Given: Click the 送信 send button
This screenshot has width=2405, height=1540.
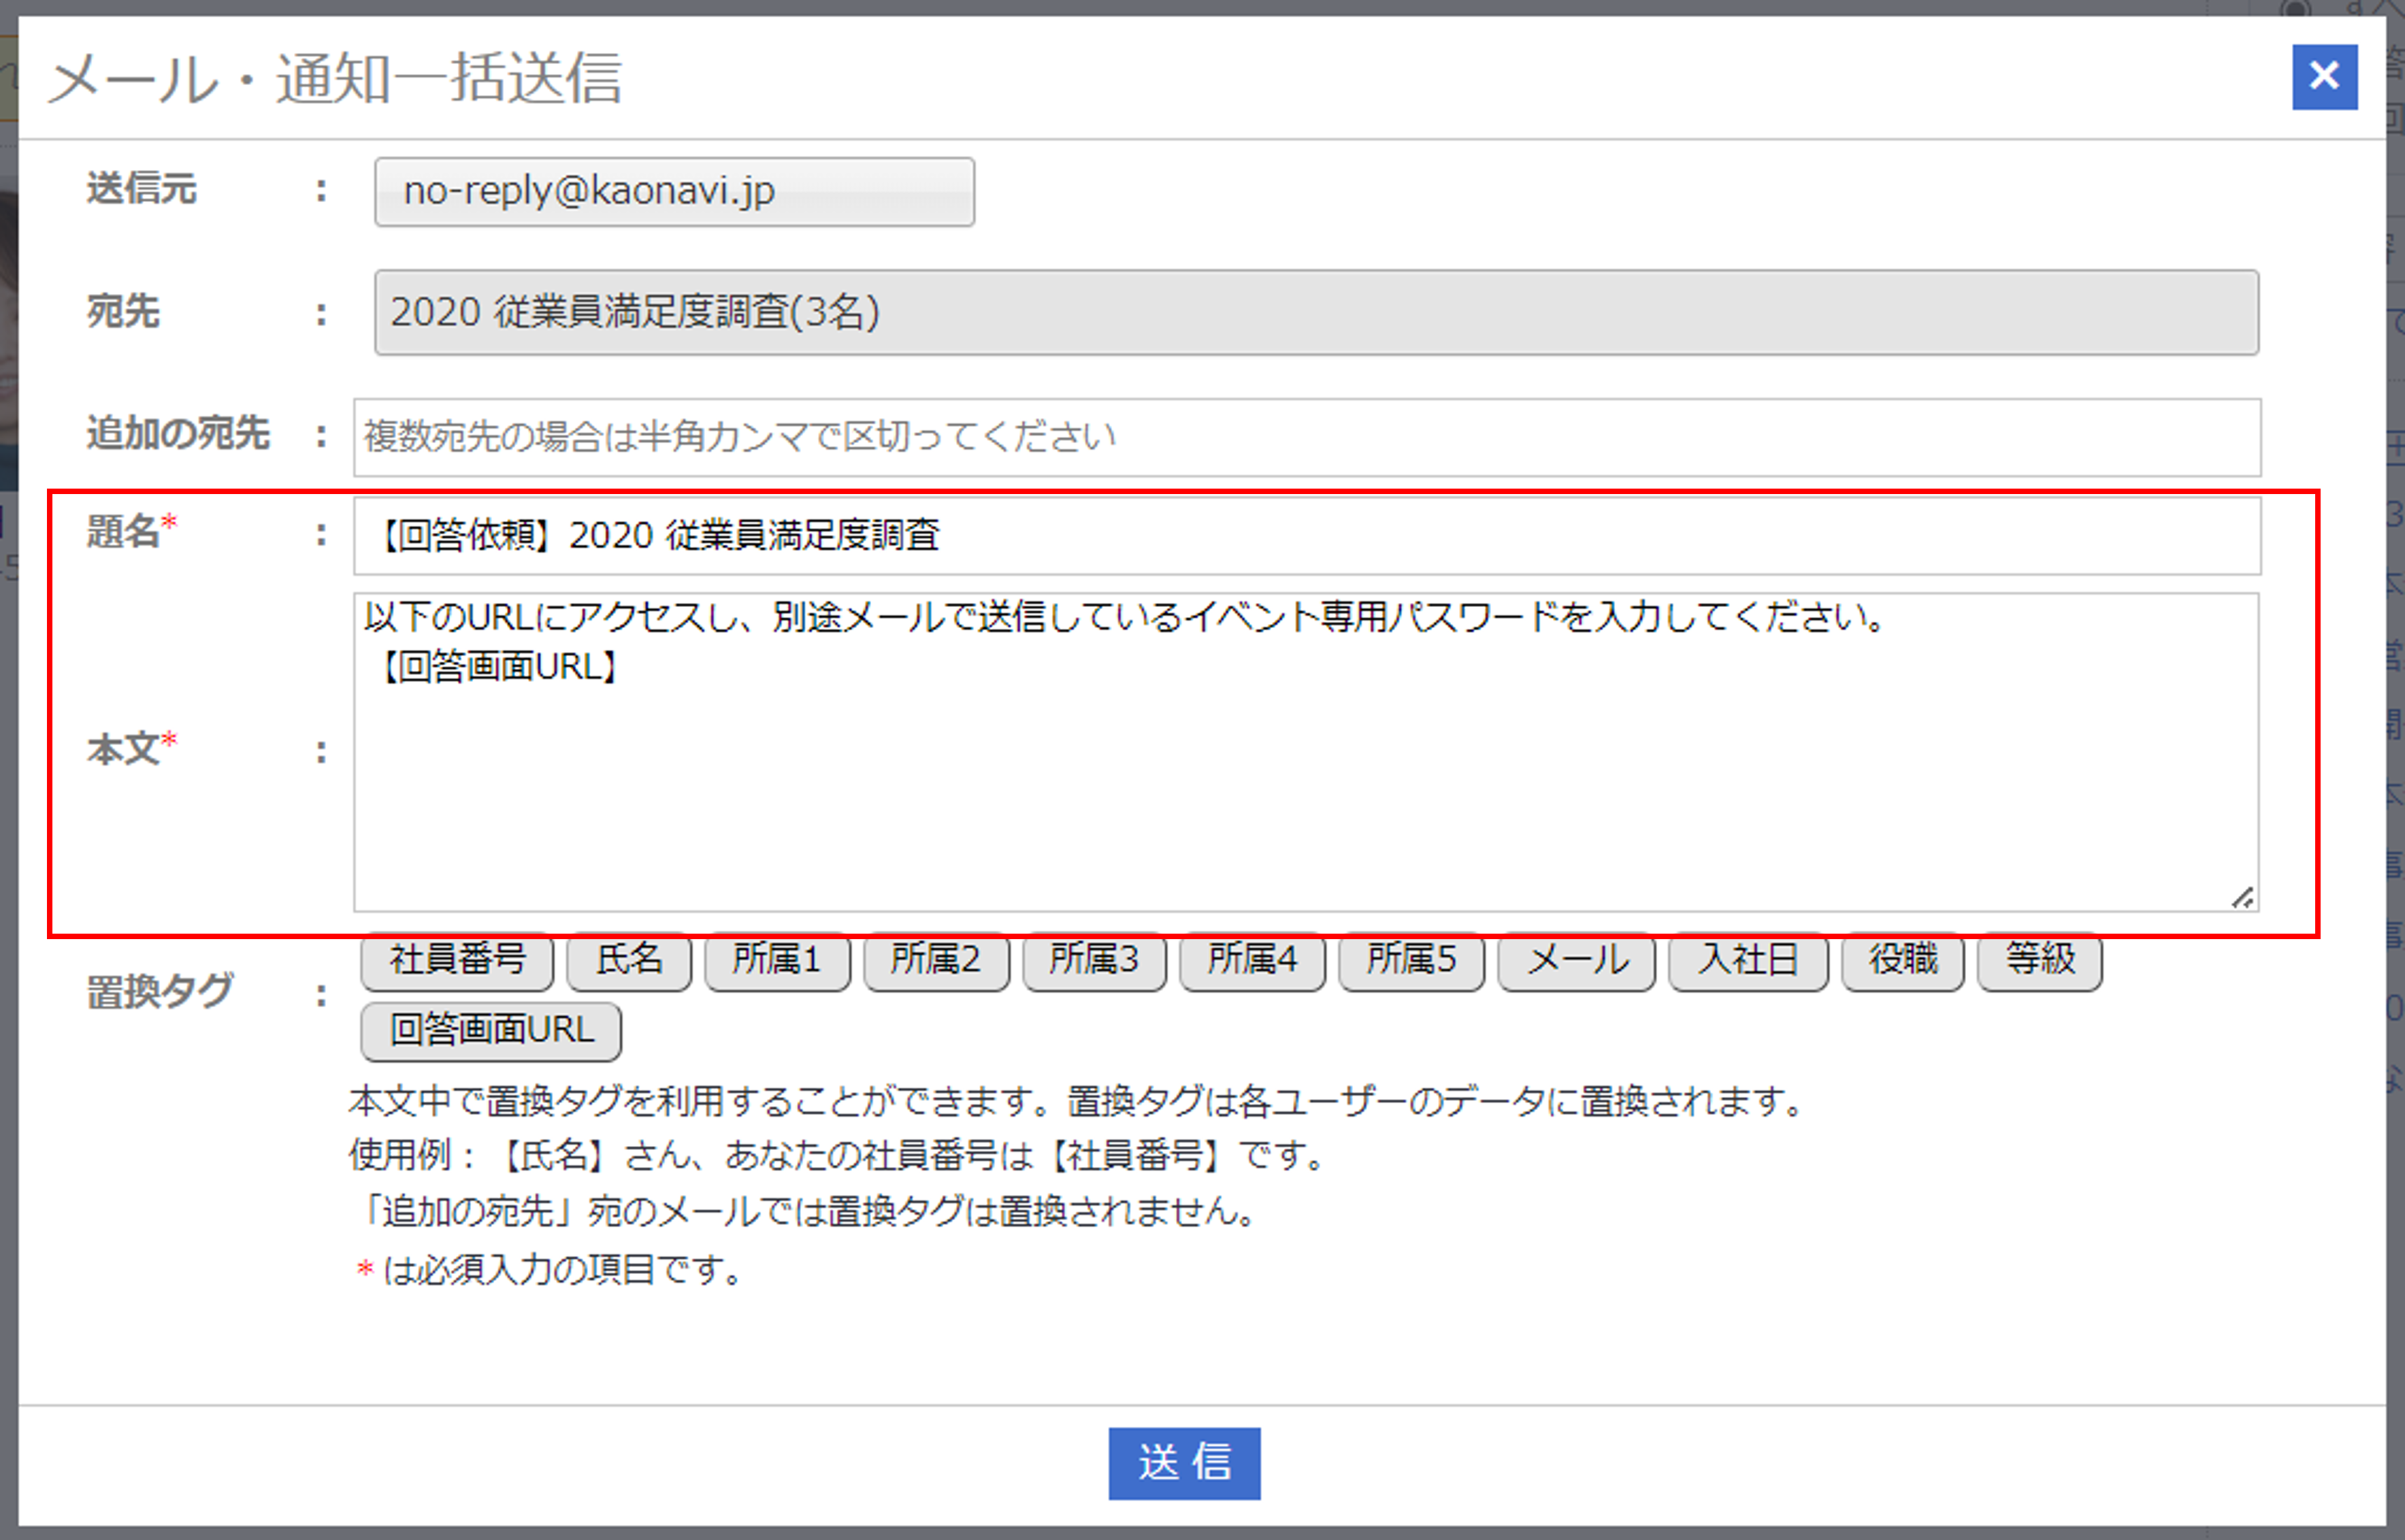Looking at the screenshot, I should pos(1184,1463).
